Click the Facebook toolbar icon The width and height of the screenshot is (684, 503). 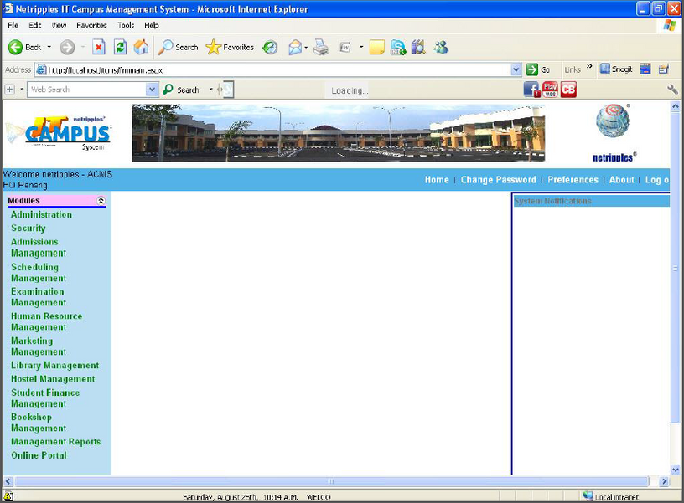pyautogui.click(x=531, y=90)
